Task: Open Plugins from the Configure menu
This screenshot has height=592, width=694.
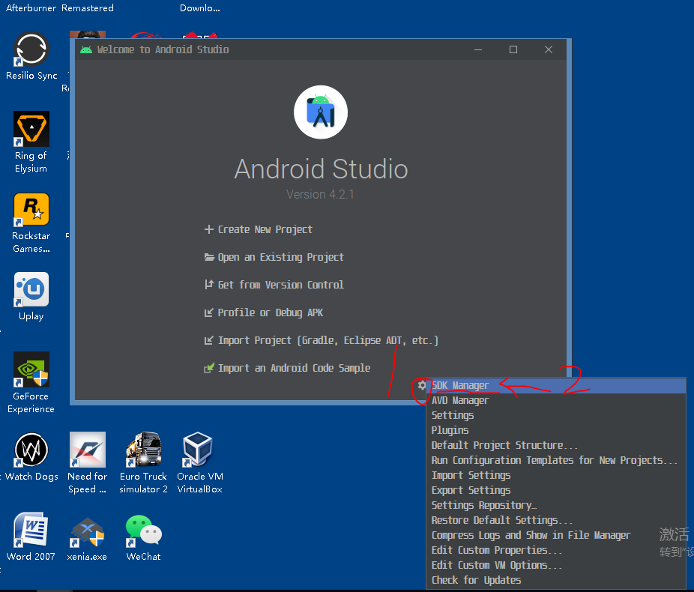Action: (x=556, y=430)
